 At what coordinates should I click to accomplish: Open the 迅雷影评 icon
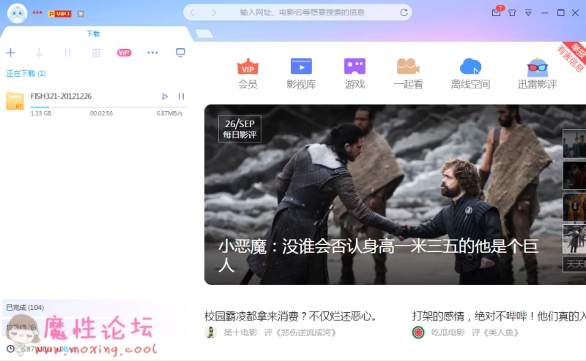(537, 74)
